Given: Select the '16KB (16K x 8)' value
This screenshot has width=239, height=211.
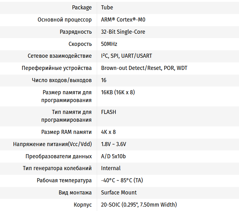Looking at the screenshot, I should [118, 92].
